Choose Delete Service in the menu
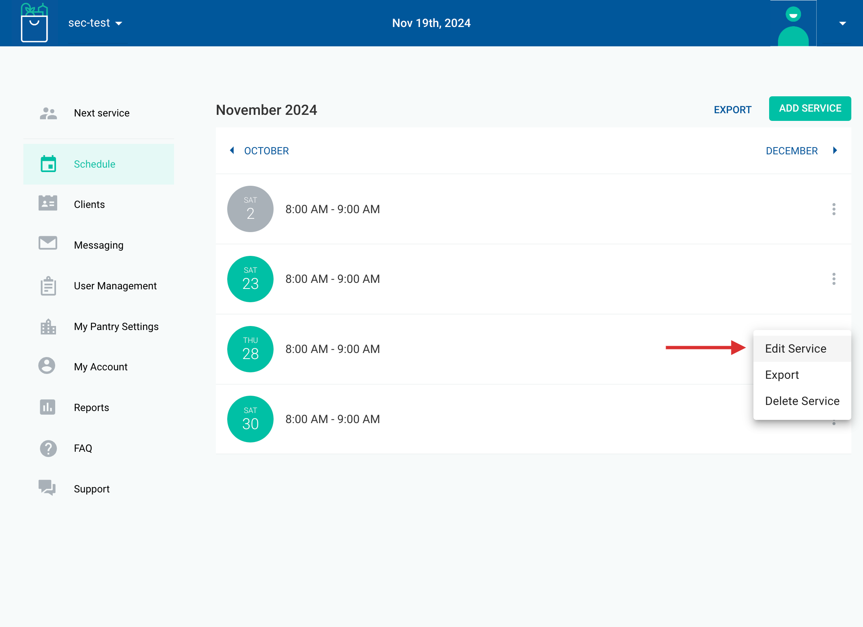The width and height of the screenshot is (863, 627). point(802,401)
